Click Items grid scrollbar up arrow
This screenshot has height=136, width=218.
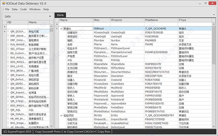[214, 24]
